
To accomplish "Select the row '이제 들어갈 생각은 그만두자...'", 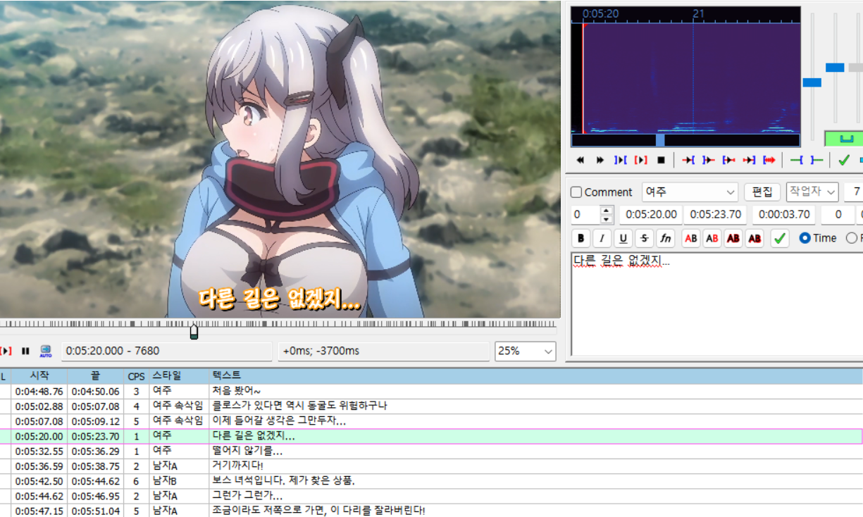I will click(431, 421).
